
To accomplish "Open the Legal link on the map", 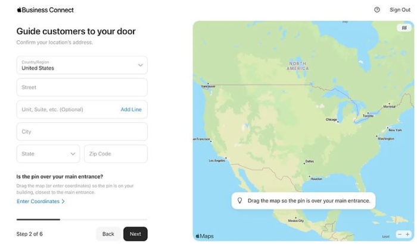I will pos(385,236).
